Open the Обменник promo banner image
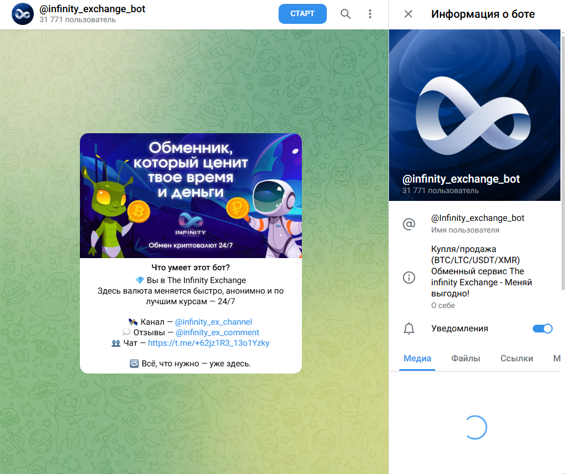566x474 pixels. (x=190, y=196)
